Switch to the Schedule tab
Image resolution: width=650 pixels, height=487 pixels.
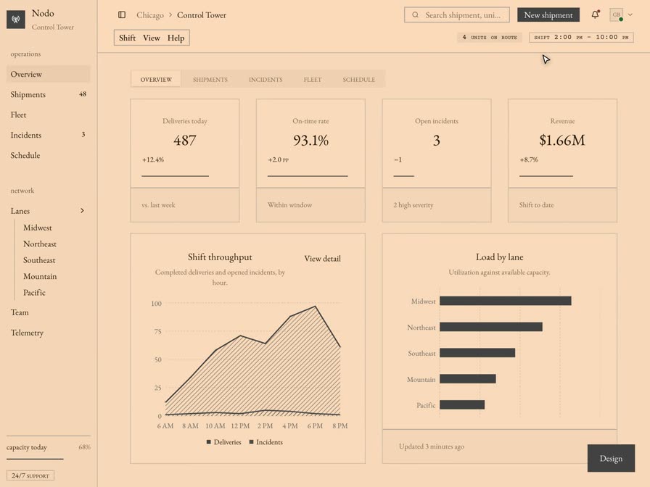[x=359, y=79]
